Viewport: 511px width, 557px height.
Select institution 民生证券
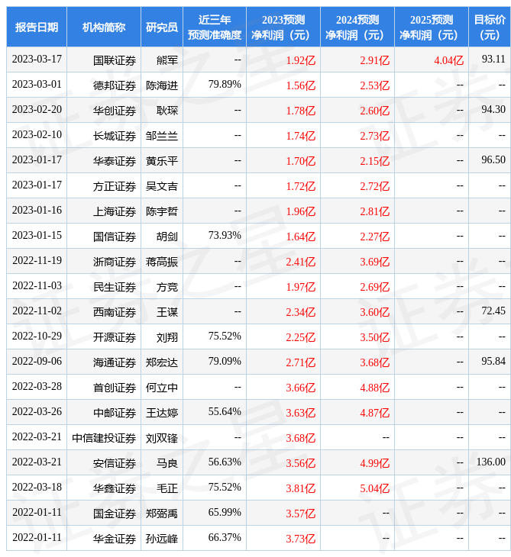pyautogui.click(x=115, y=287)
